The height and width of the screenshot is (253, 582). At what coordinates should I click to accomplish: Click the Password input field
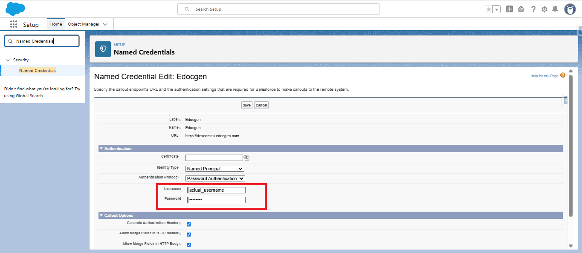(217, 200)
